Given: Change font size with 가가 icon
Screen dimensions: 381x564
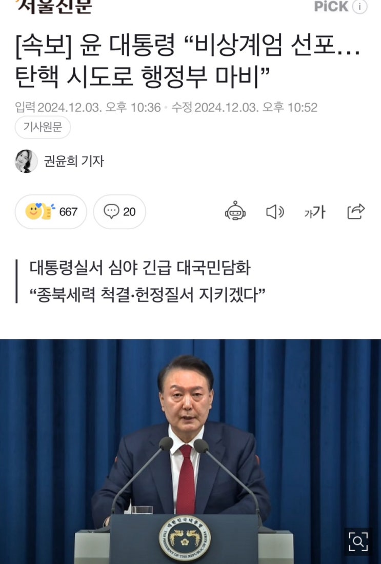Looking at the screenshot, I should 315,211.
